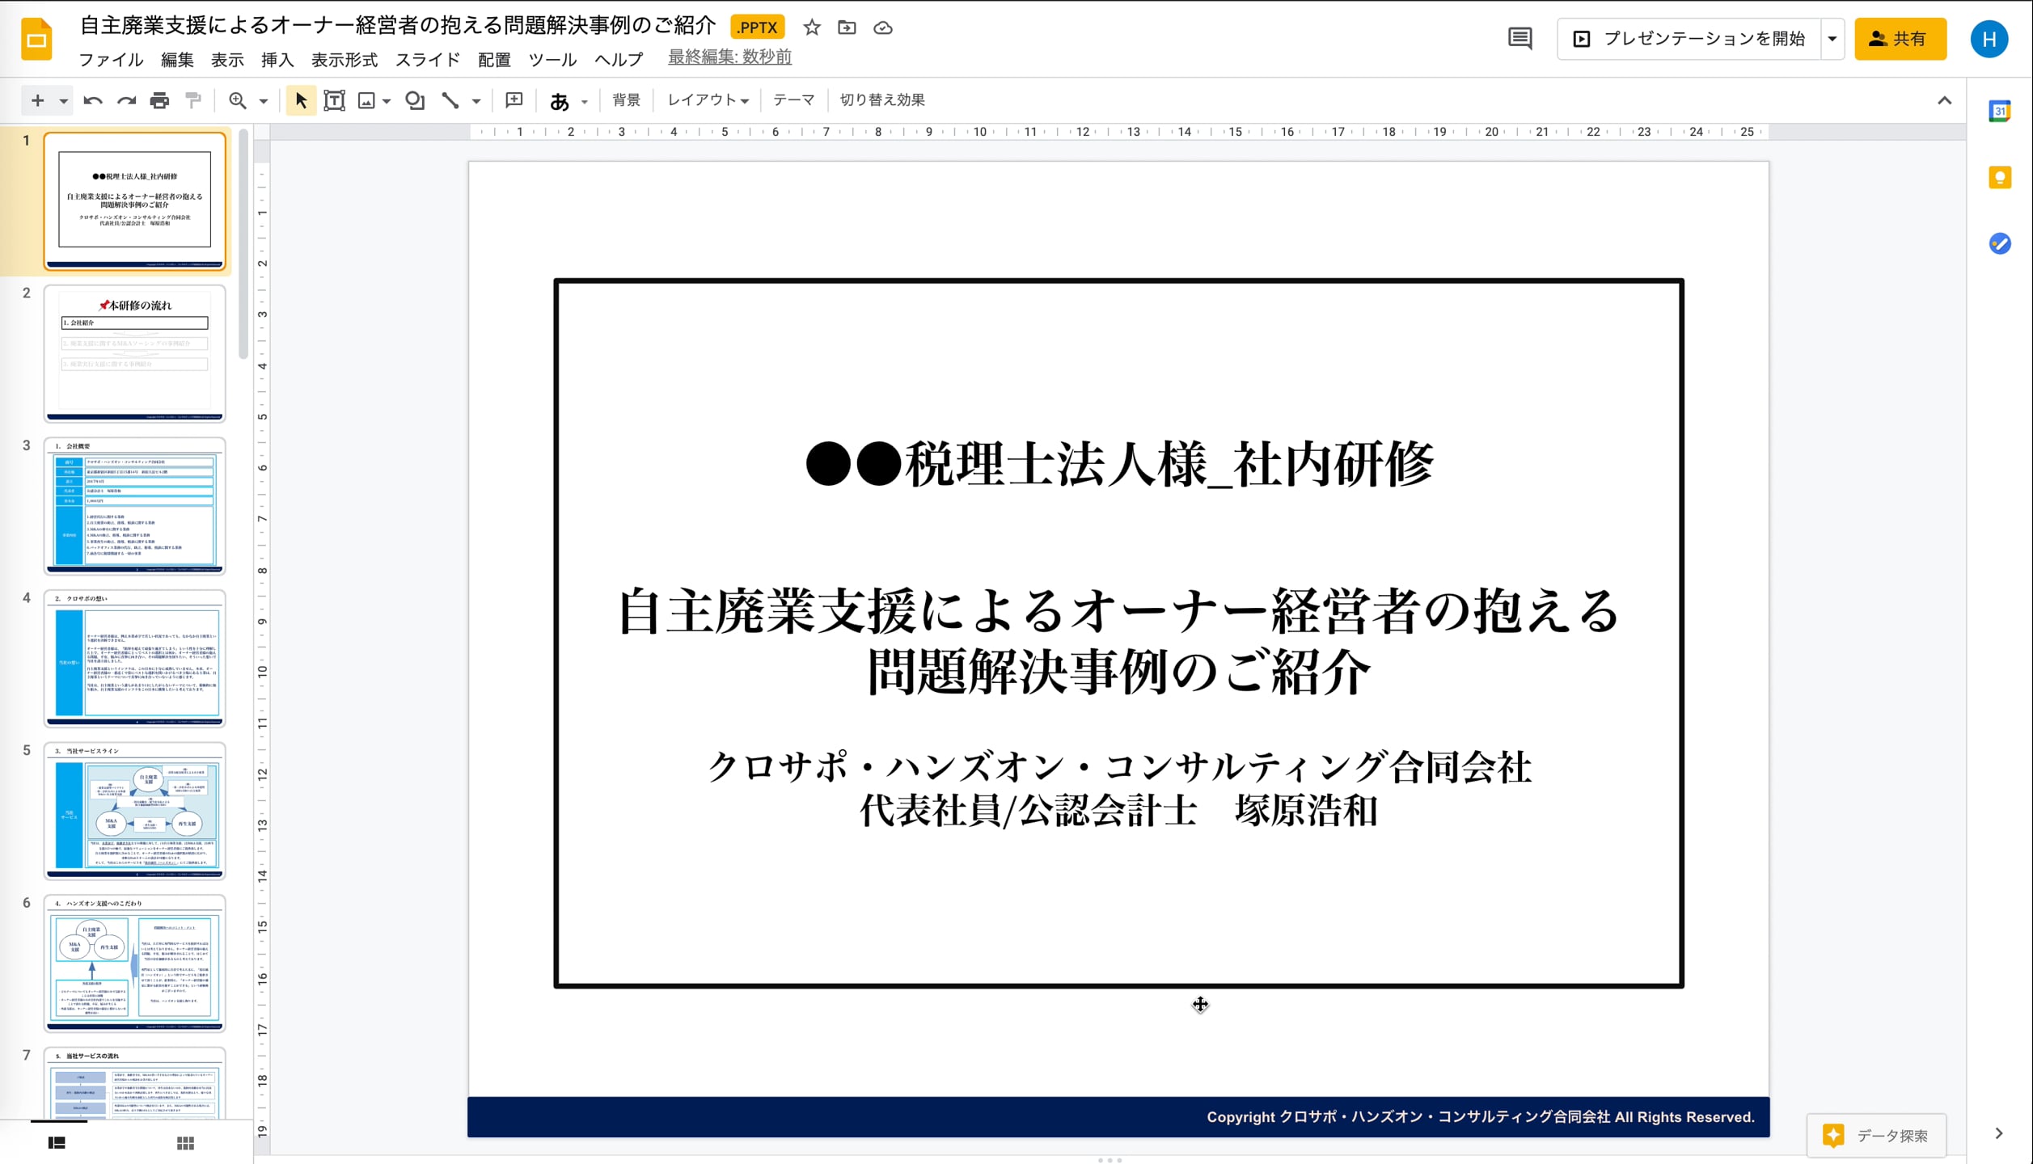The height and width of the screenshot is (1164, 2033).
Task: Open データ探索
Action: coord(1876,1134)
